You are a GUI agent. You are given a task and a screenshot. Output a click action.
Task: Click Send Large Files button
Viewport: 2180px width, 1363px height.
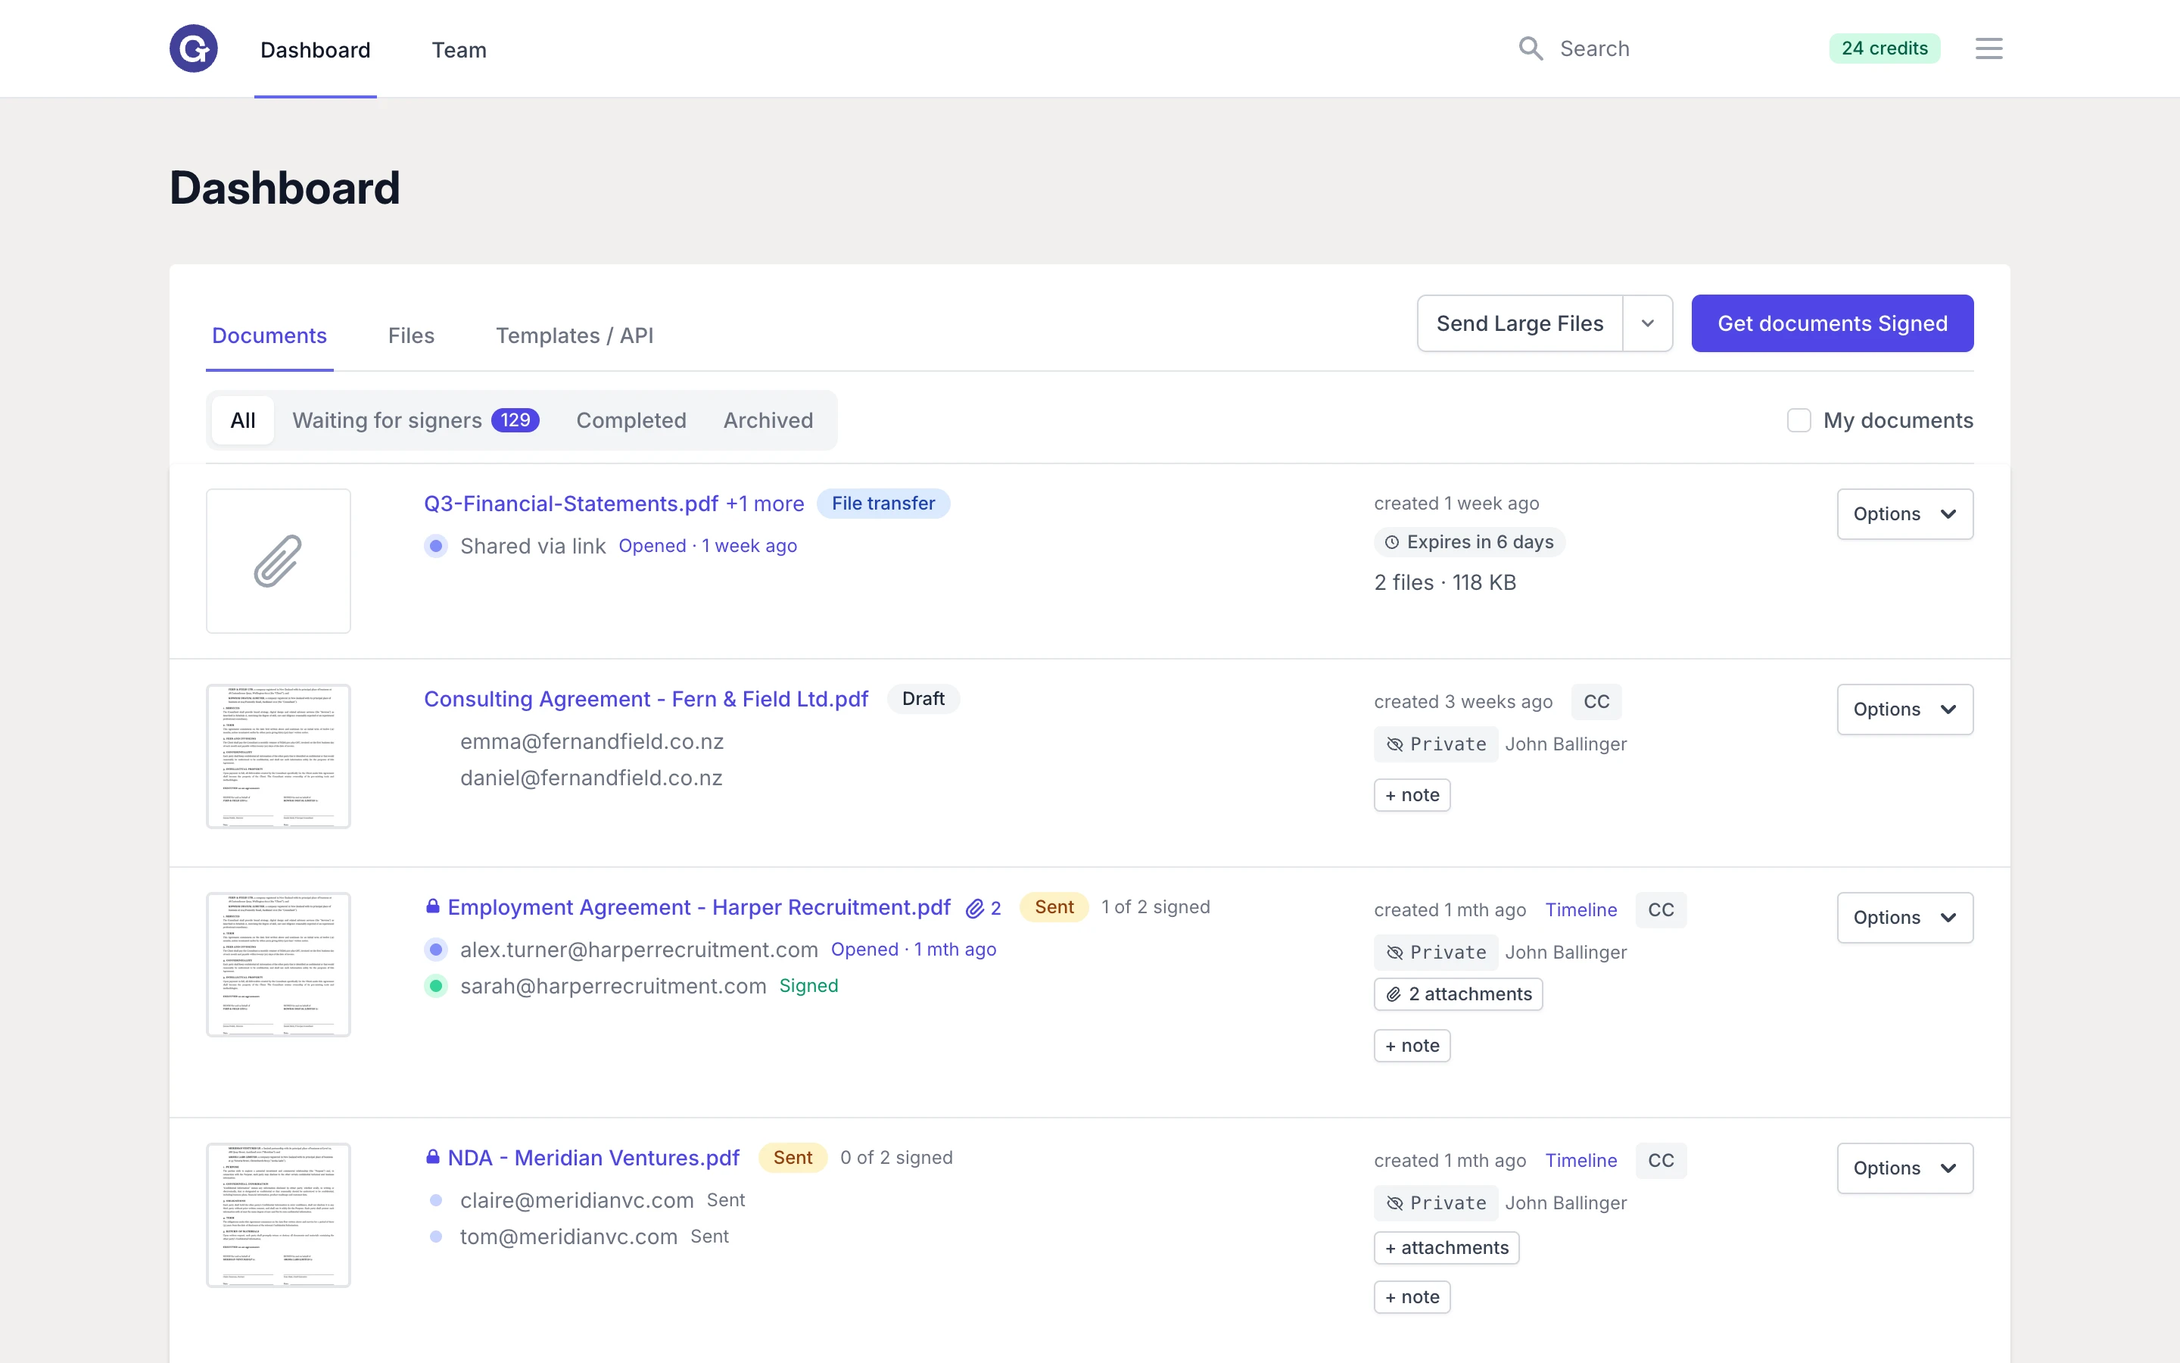(x=1521, y=323)
